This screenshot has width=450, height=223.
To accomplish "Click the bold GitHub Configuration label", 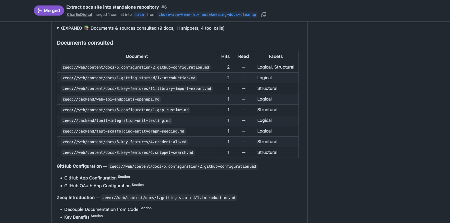I will tap(79, 166).
